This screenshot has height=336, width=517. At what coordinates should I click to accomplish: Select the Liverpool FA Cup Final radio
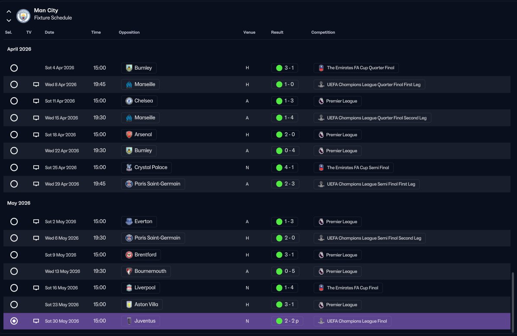[14, 288]
